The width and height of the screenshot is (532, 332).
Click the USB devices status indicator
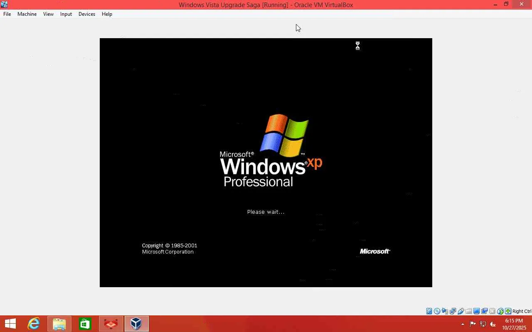461,311
